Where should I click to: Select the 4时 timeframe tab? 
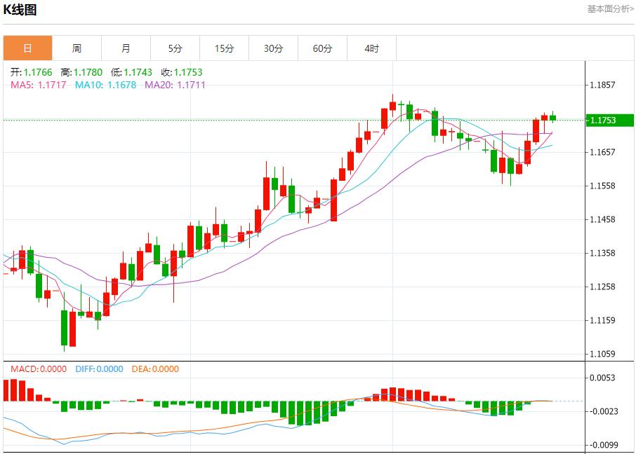point(371,48)
